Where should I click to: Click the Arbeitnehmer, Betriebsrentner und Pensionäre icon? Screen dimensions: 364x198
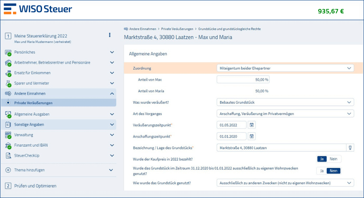8,63
